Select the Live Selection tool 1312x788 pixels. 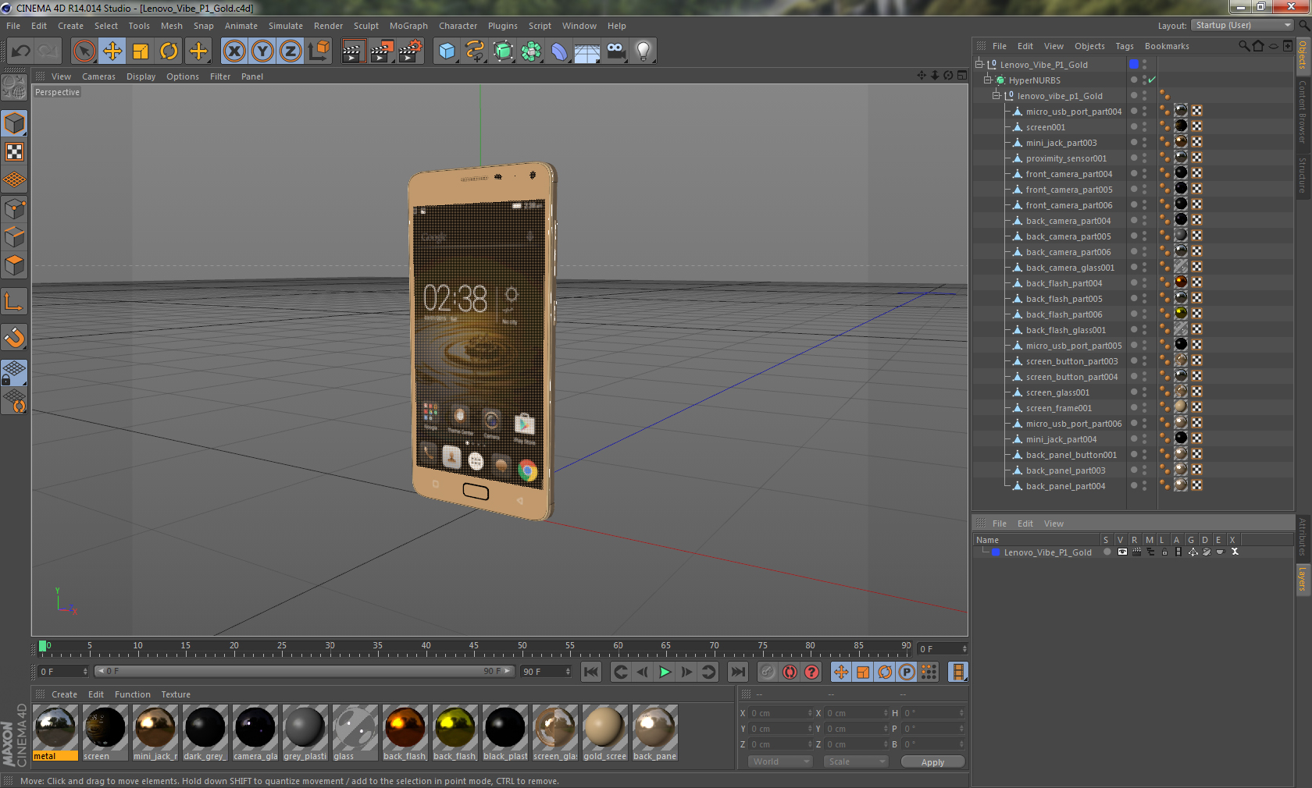[x=84, y=51]
